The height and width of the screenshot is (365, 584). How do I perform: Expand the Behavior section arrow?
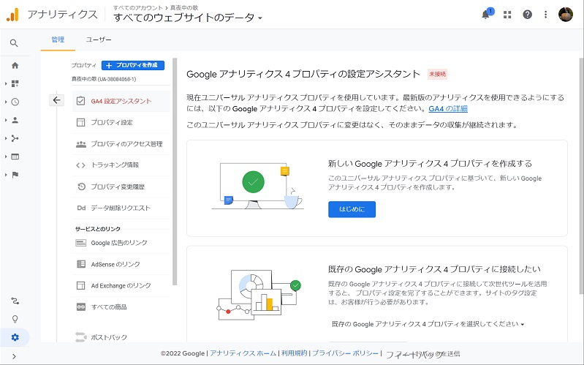pyautogui.click(x=6, y=157)
